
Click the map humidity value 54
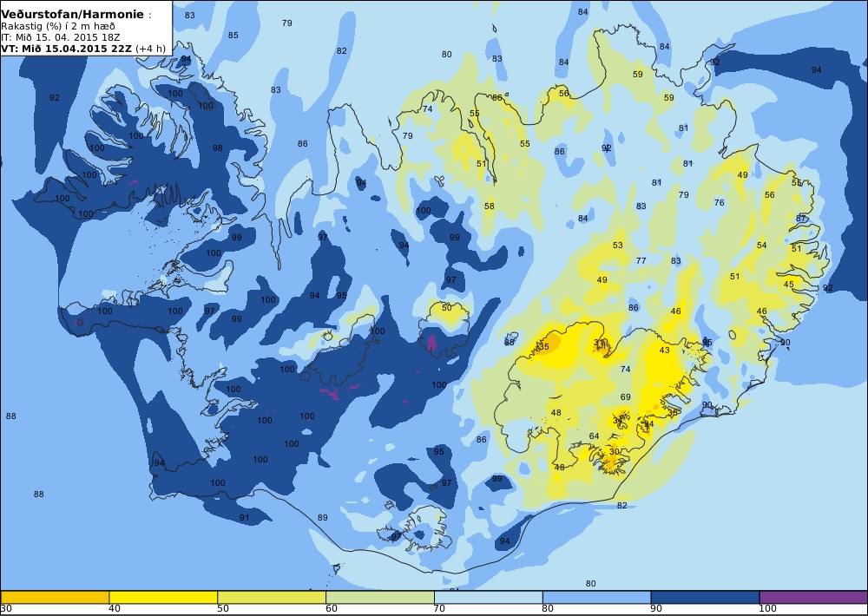coord(762,245)
